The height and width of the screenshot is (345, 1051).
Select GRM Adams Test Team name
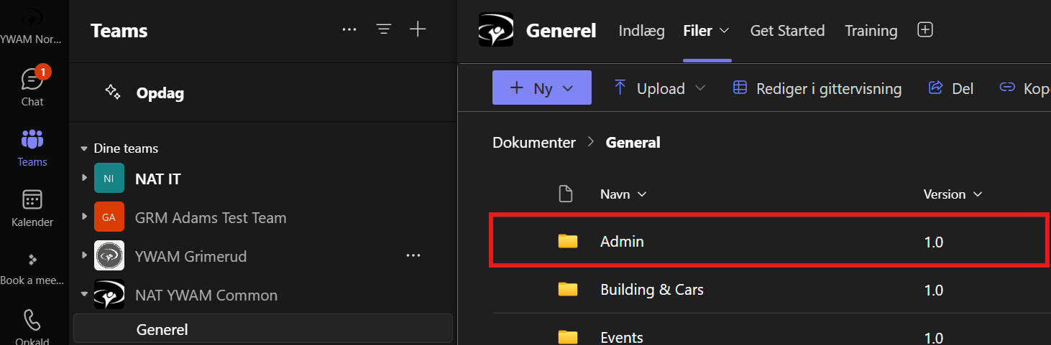211,217
